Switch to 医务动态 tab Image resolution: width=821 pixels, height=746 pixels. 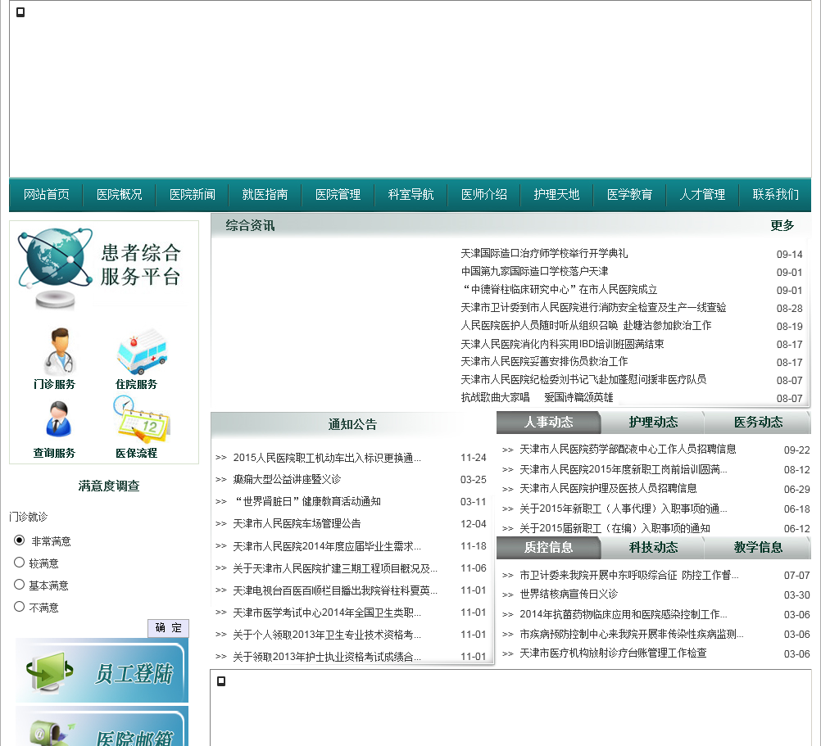(758, 423)
